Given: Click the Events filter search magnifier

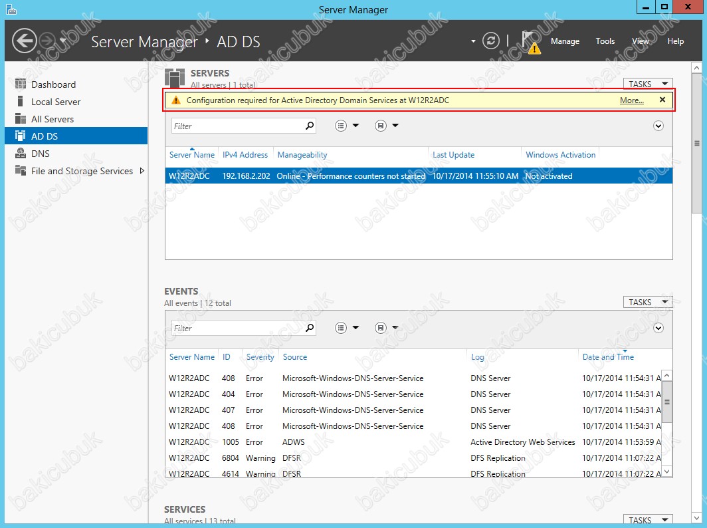Looking at the screenshot, I should [x=310, y=328].
